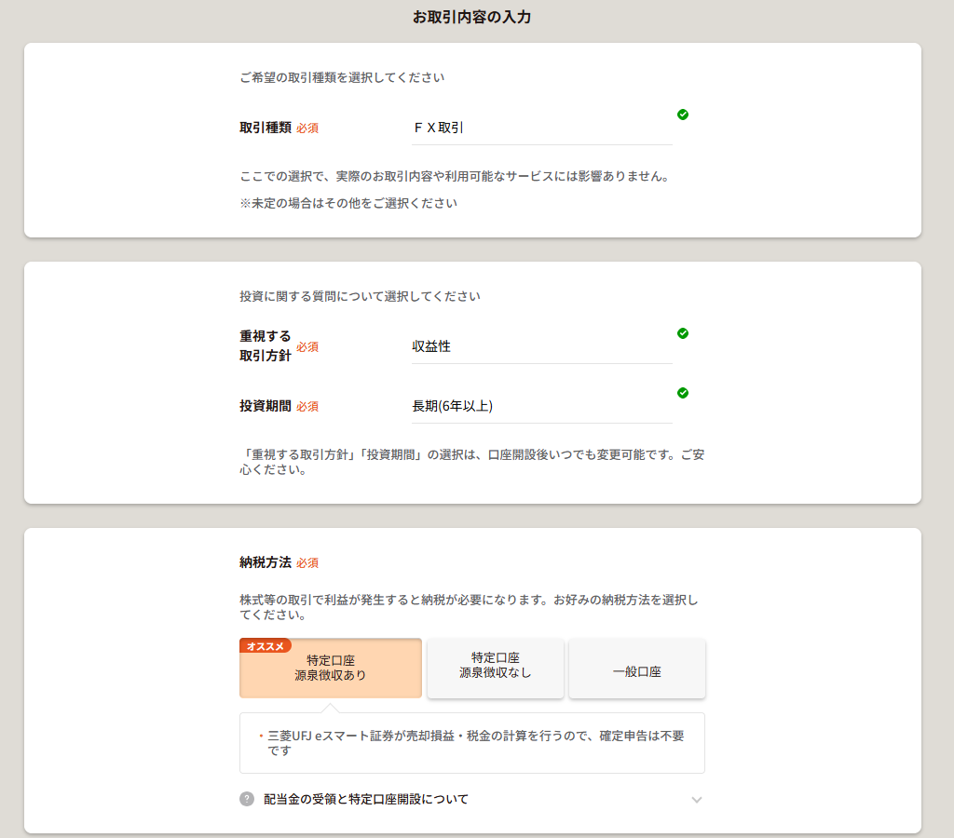The height and width of the screenshot is (838, 954).
Task: Open the 投資期間 dropdown showing 長期(6年以上)
Action: point(541,406)
